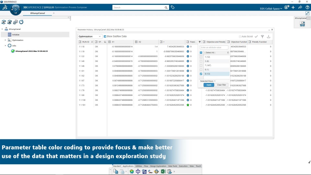Switch to the Standard tab
Screen dimensions: 311x175
pyautogui.click(x=117, y=166)
